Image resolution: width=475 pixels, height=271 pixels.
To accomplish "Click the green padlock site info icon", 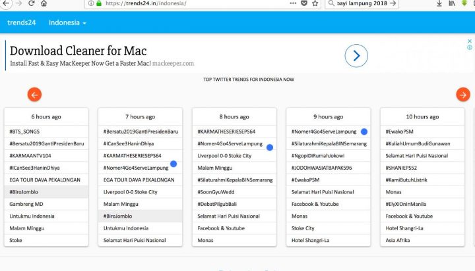I will pos(99,3).
